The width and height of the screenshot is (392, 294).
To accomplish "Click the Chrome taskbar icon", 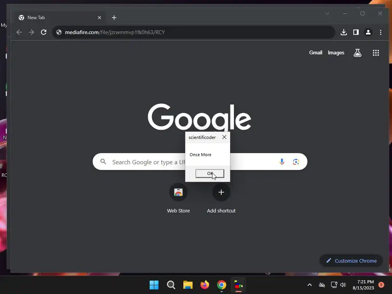I will [x=222, y=285].
